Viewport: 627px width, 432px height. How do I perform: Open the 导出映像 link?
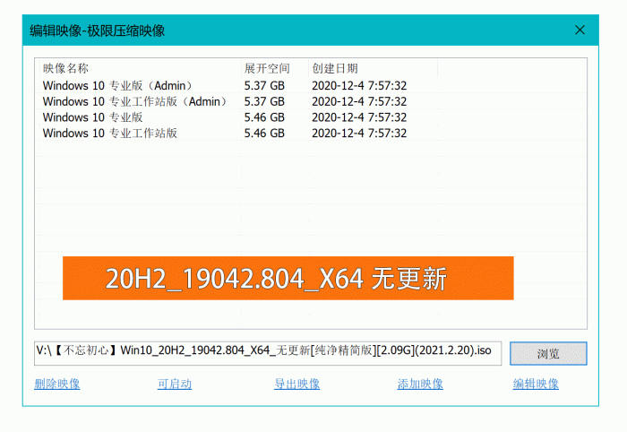pyautogui.click(x=296, y=384)
